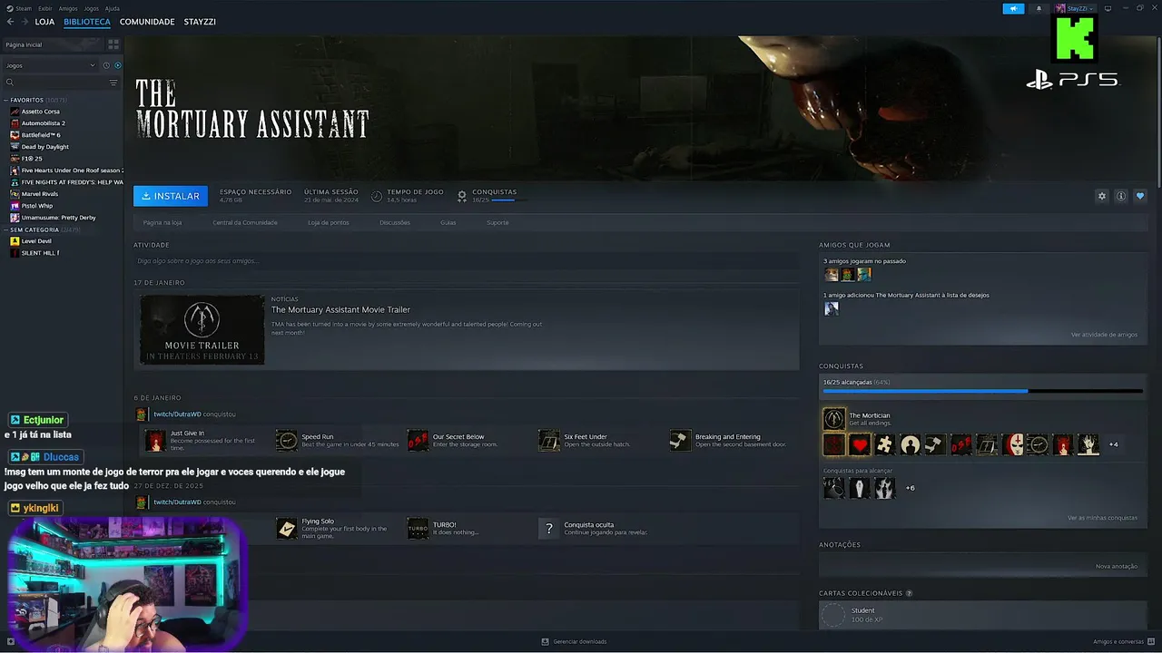The height and width of the screenshot is (653, 1162).
Task: Click the Flying Solo achievement icon
Action: [x=287, y=529]
